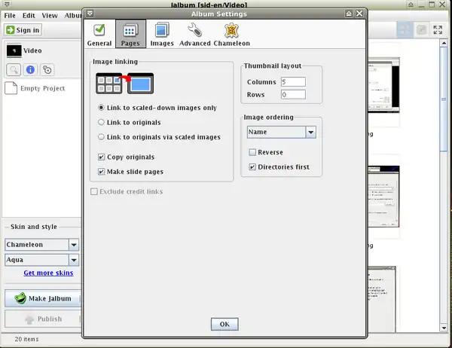
Task: Click the blue info icon
Action: 31,70
